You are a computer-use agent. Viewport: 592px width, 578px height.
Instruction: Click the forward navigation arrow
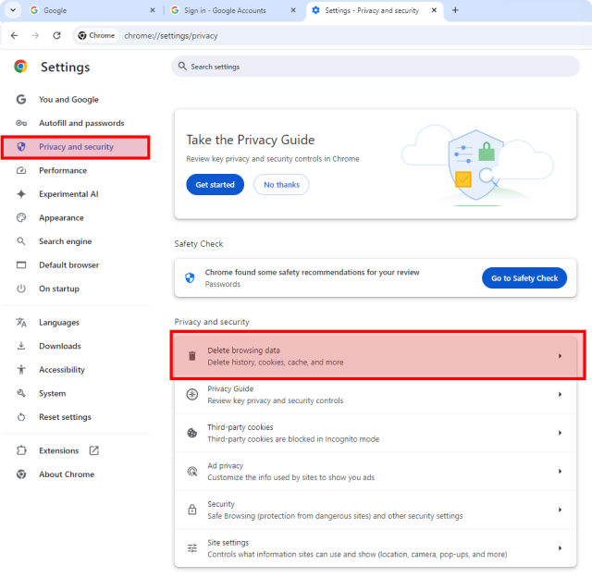pos(35,35)
